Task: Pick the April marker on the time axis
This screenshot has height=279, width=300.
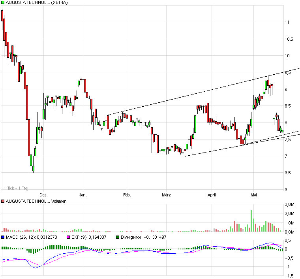Action: (x=212, y=195)
